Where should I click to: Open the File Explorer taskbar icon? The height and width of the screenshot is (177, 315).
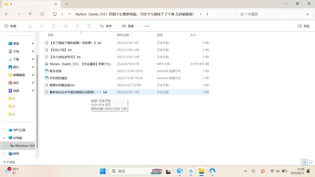[201, 171]
